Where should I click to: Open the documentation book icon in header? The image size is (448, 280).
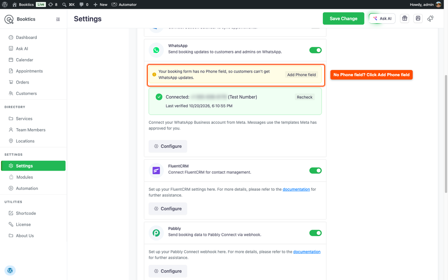click(x=418, y=18)
